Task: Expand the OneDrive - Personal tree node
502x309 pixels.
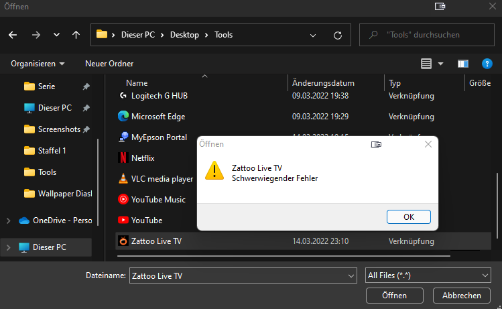Action: tap(9, 221)
